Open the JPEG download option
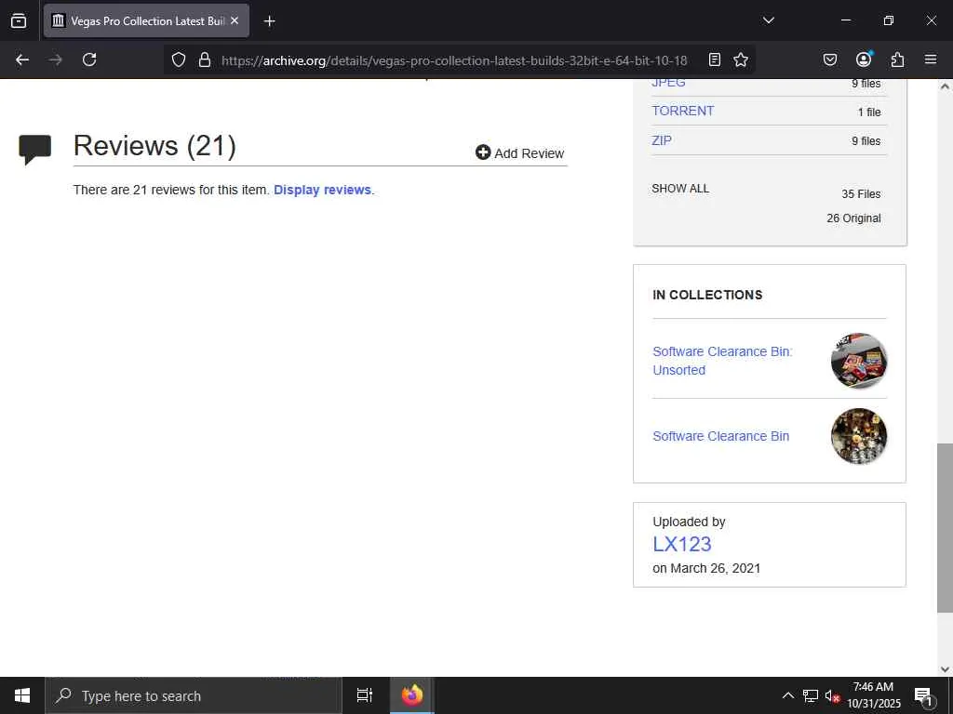This screenshot has height=714, width=953. (668, 83)
